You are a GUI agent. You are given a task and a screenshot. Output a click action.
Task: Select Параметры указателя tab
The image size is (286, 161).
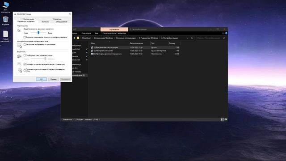pos(26,21)
